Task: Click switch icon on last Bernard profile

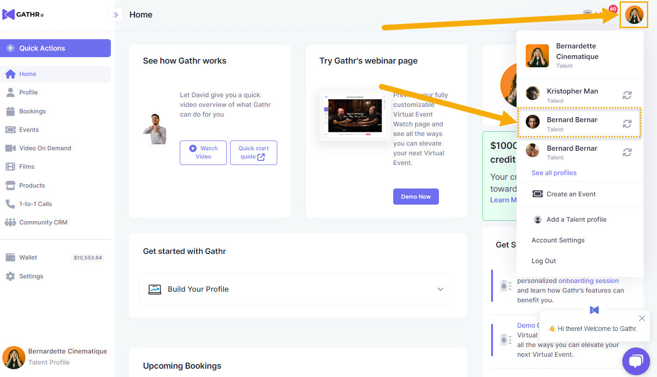Action: tap(627, 152)
